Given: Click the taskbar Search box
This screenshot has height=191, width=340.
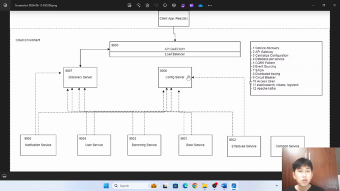Looking at the screenshot, I should [x=136, y=186].
